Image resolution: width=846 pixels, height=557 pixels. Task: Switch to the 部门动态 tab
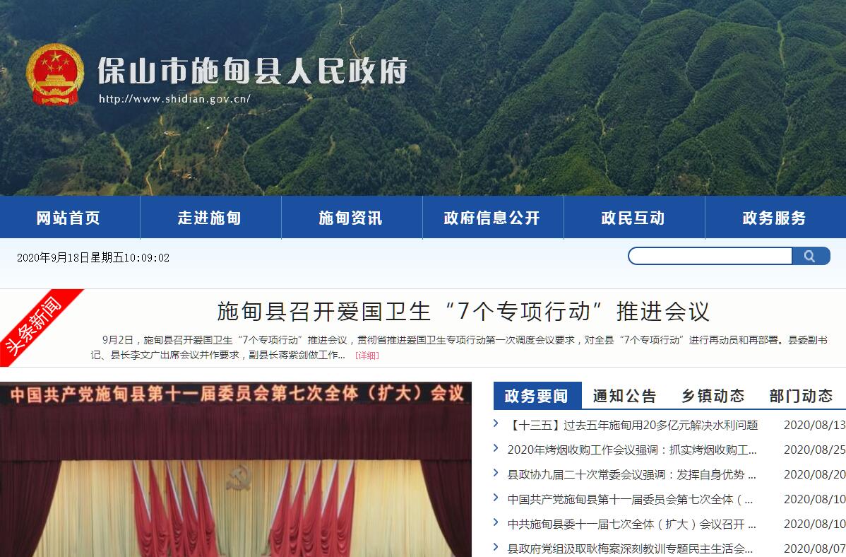pyautogui.click(x=802, y=396)
